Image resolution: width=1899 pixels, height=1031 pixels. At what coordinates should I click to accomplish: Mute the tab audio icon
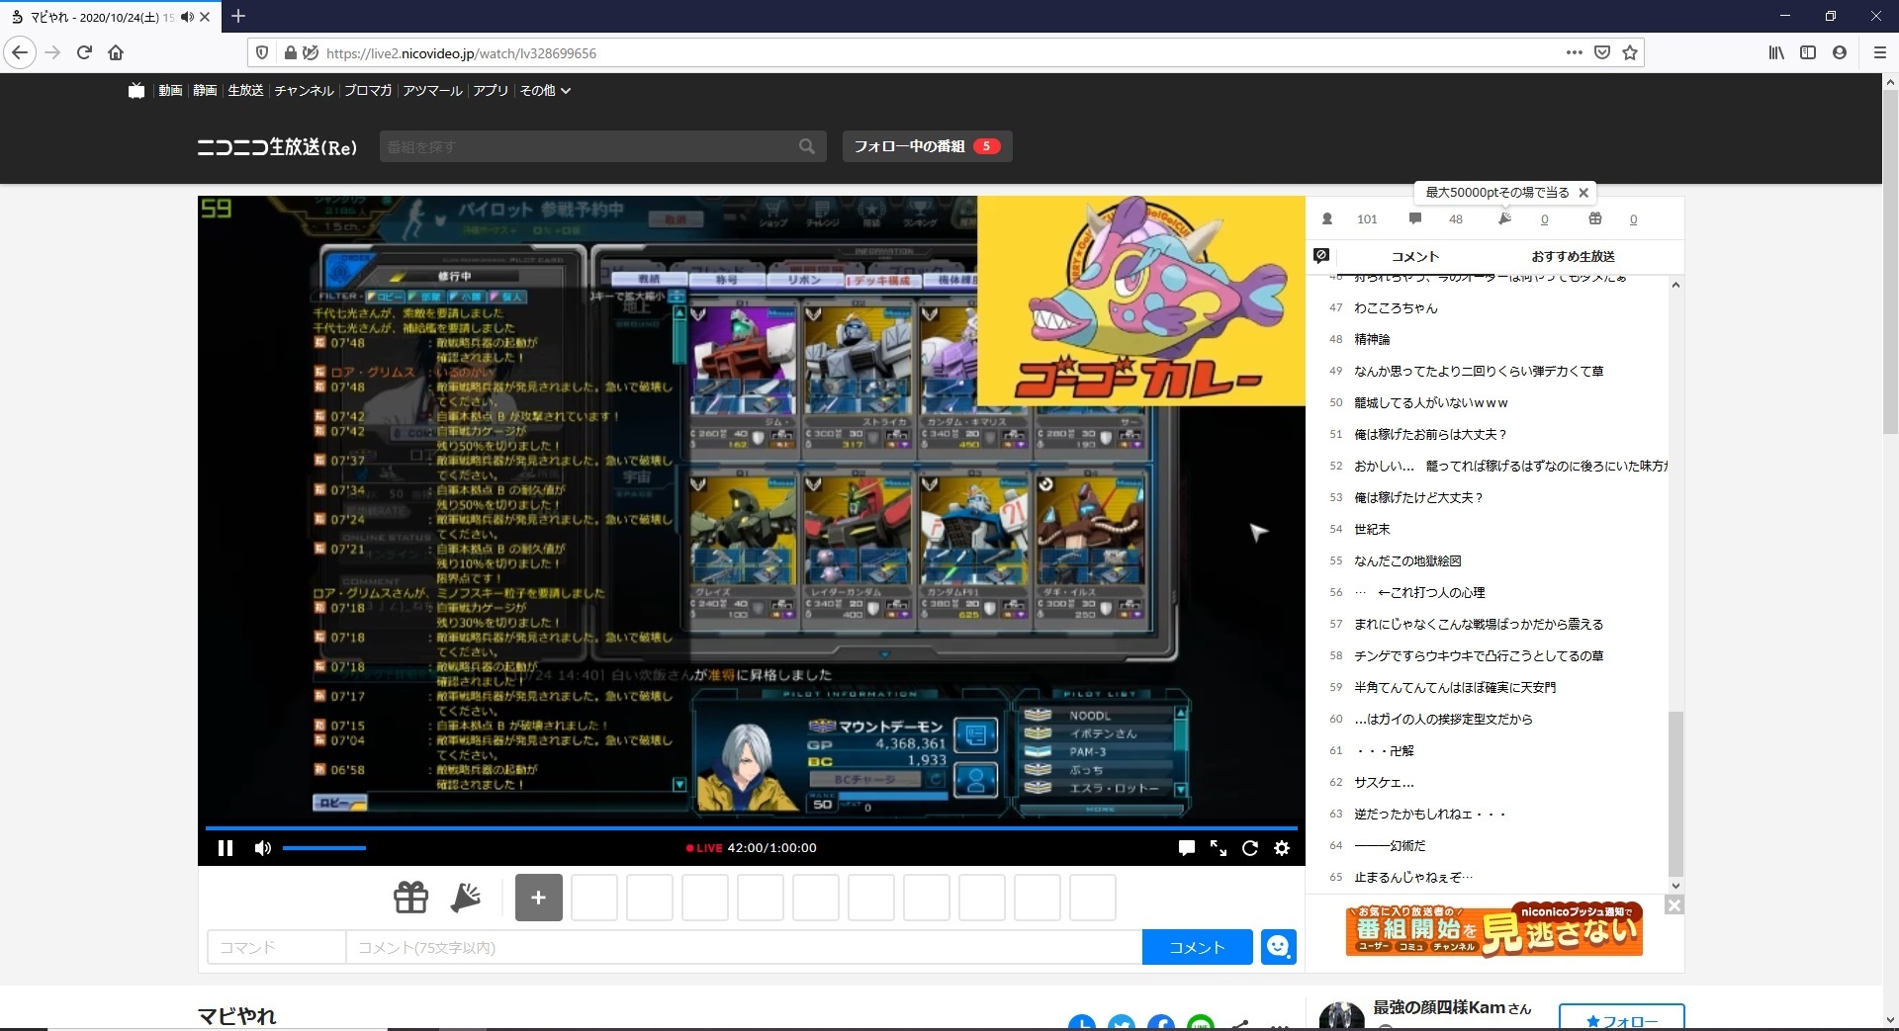click(187, 17)
